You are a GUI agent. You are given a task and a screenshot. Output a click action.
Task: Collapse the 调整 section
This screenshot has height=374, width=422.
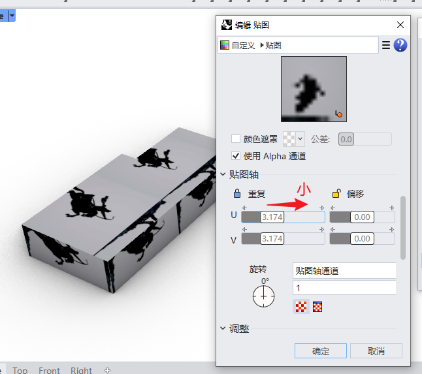[x=223, y=328]
